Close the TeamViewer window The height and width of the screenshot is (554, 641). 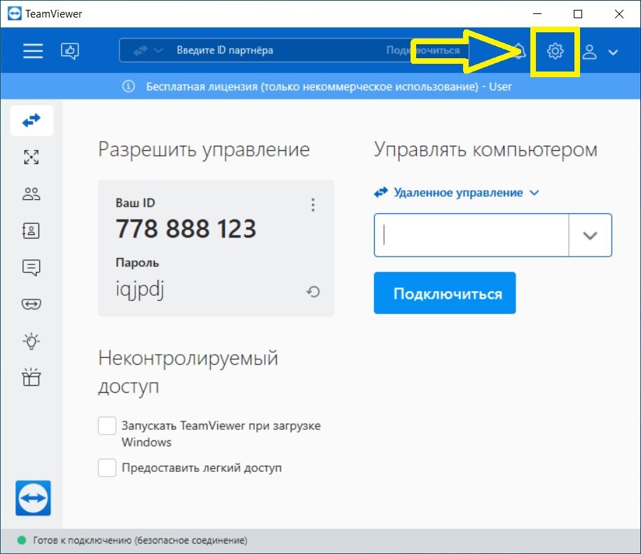(619, 14)
